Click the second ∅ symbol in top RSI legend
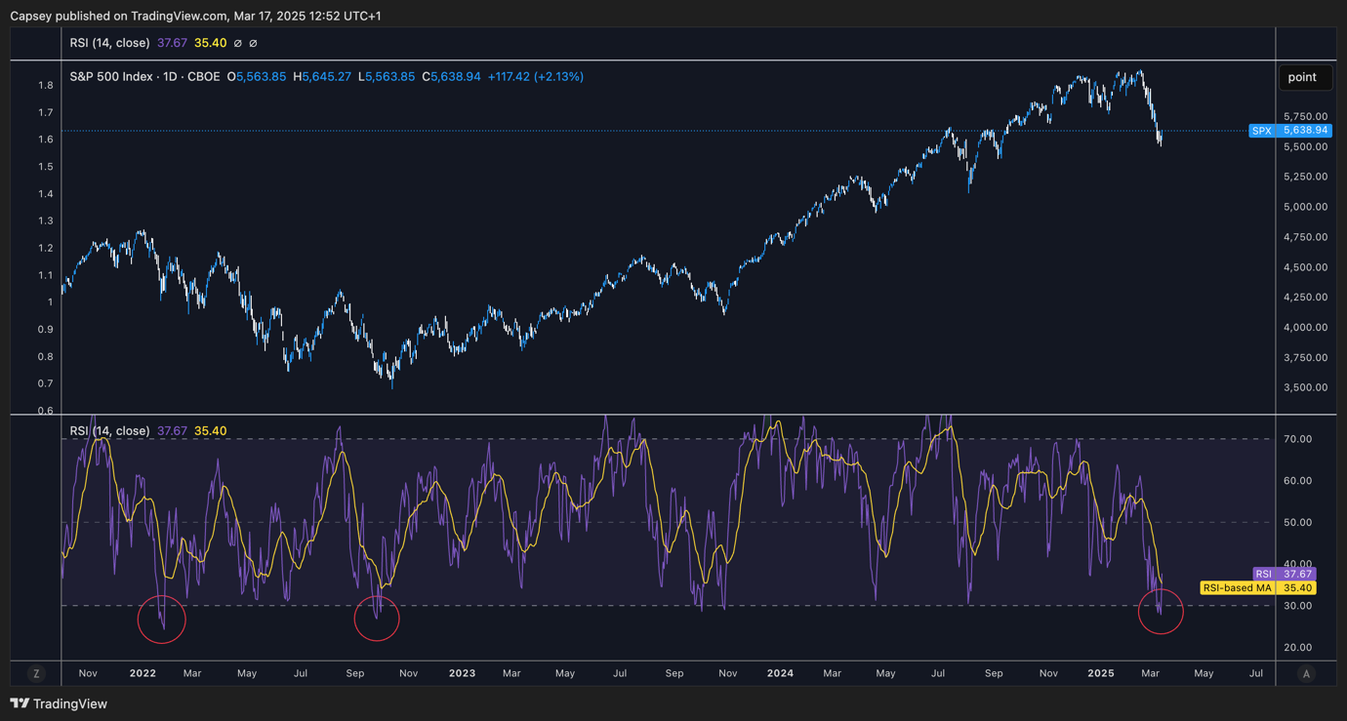The image size is (1347, 721). pos(254,43)
